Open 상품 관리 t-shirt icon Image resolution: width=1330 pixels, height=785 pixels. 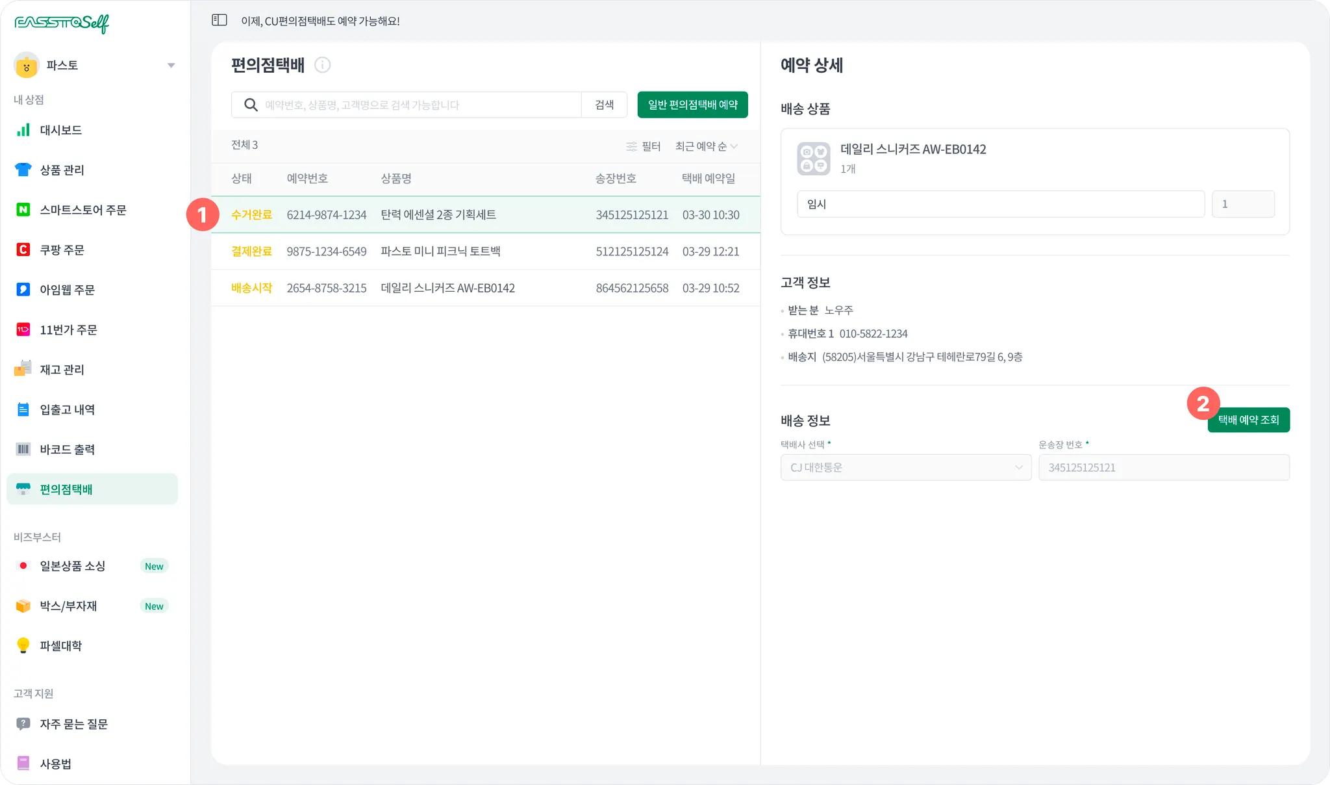click(23, 170)
